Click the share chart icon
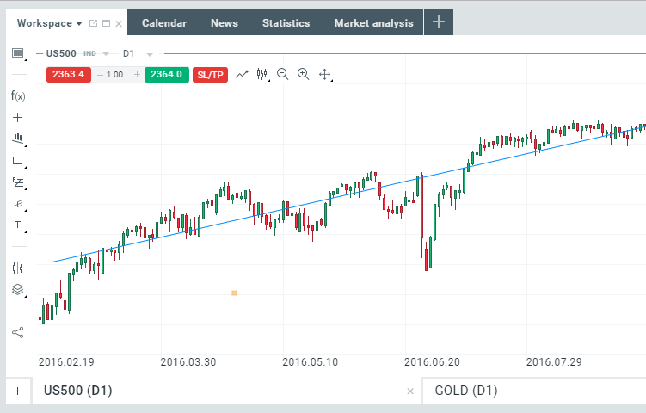 pos(18,331)
